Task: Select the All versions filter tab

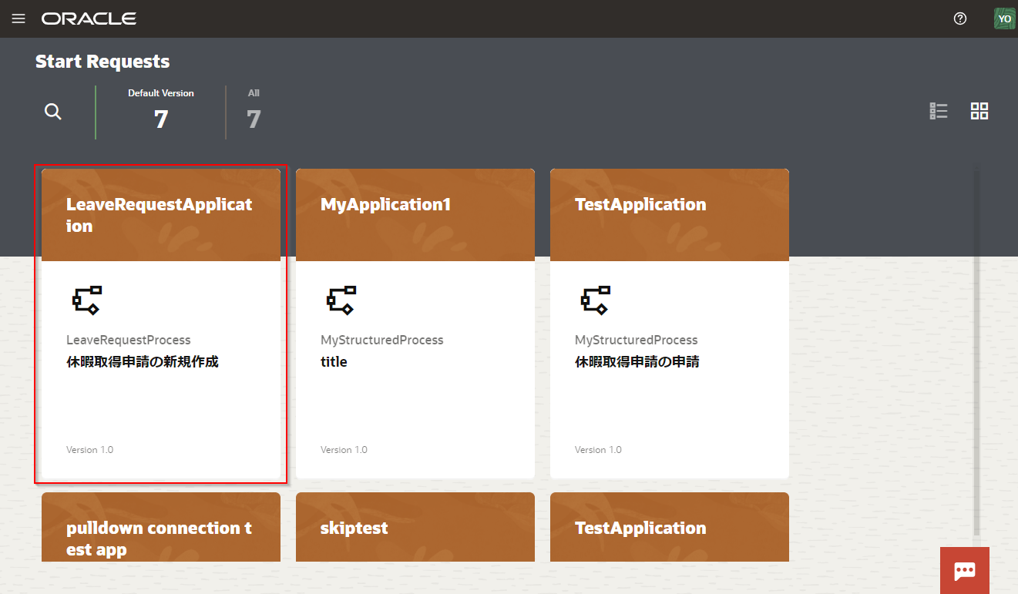Action: 254,112
